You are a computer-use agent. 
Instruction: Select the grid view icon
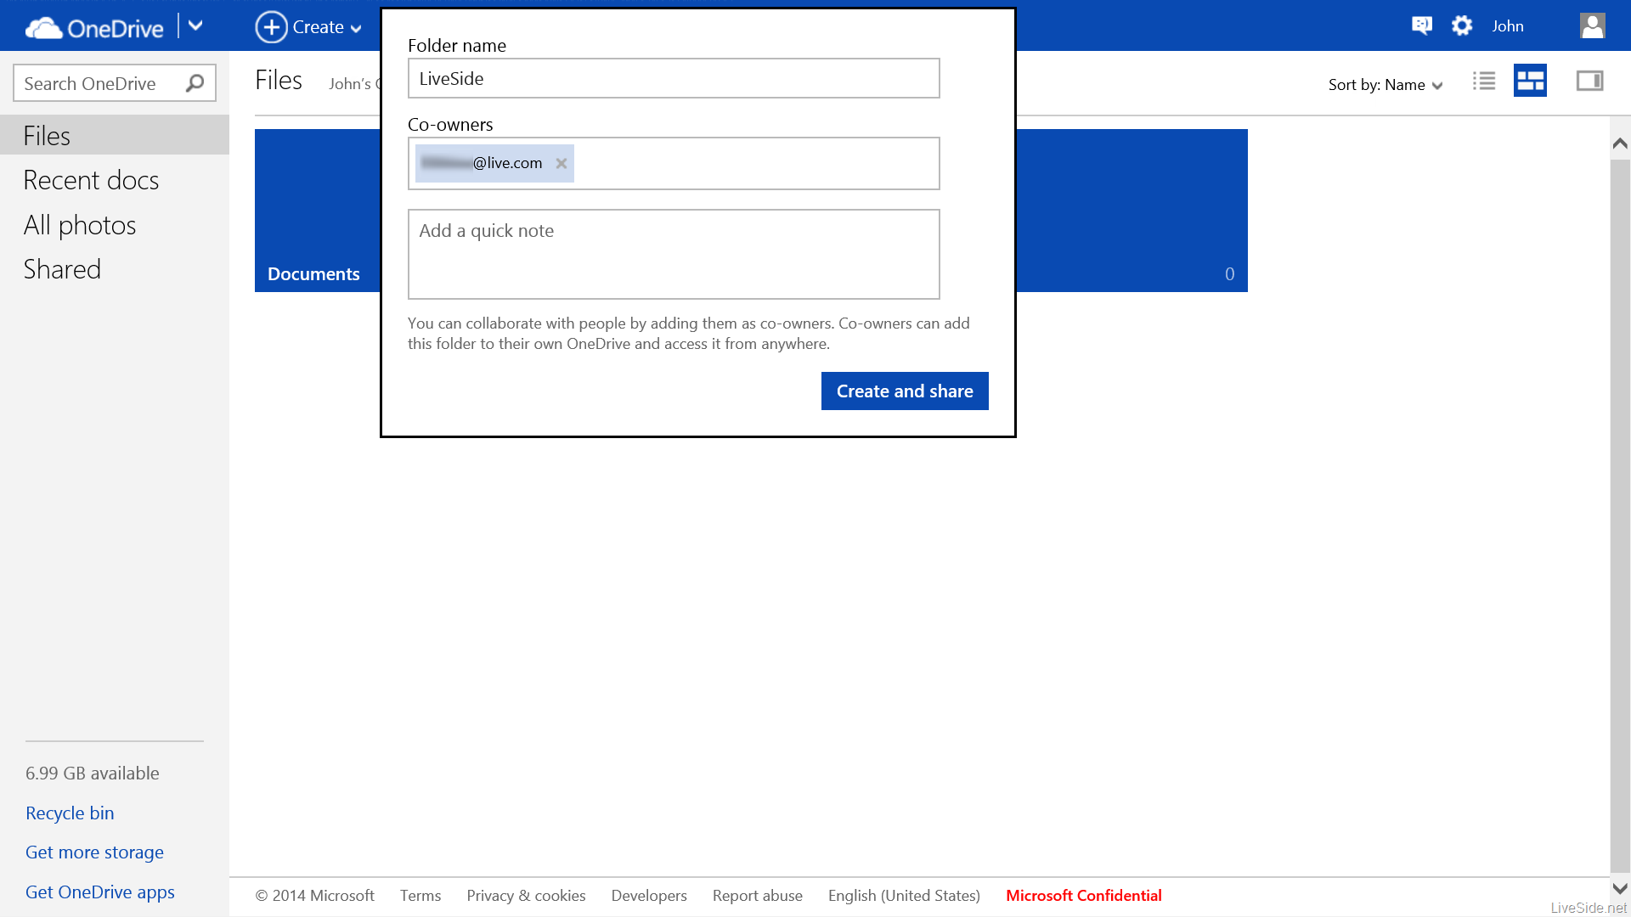[x=1530, y=81]
